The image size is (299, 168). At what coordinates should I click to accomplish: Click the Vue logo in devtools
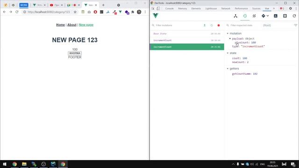pos(156,15)
